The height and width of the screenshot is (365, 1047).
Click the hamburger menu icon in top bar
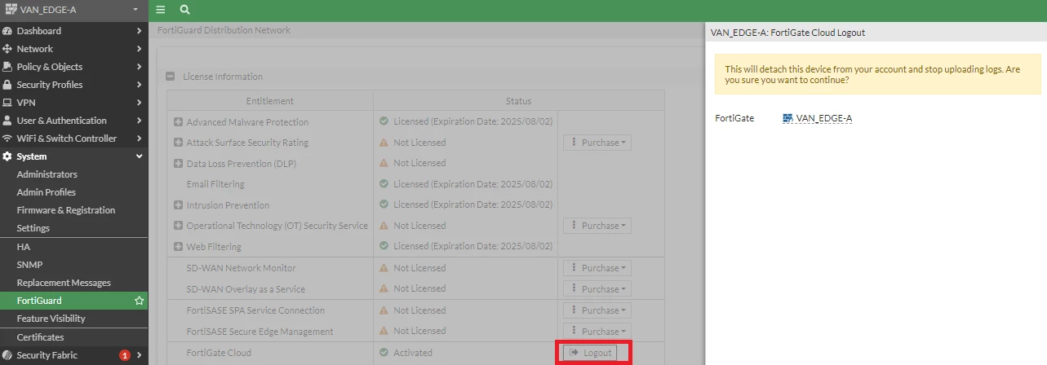[161, 10]
